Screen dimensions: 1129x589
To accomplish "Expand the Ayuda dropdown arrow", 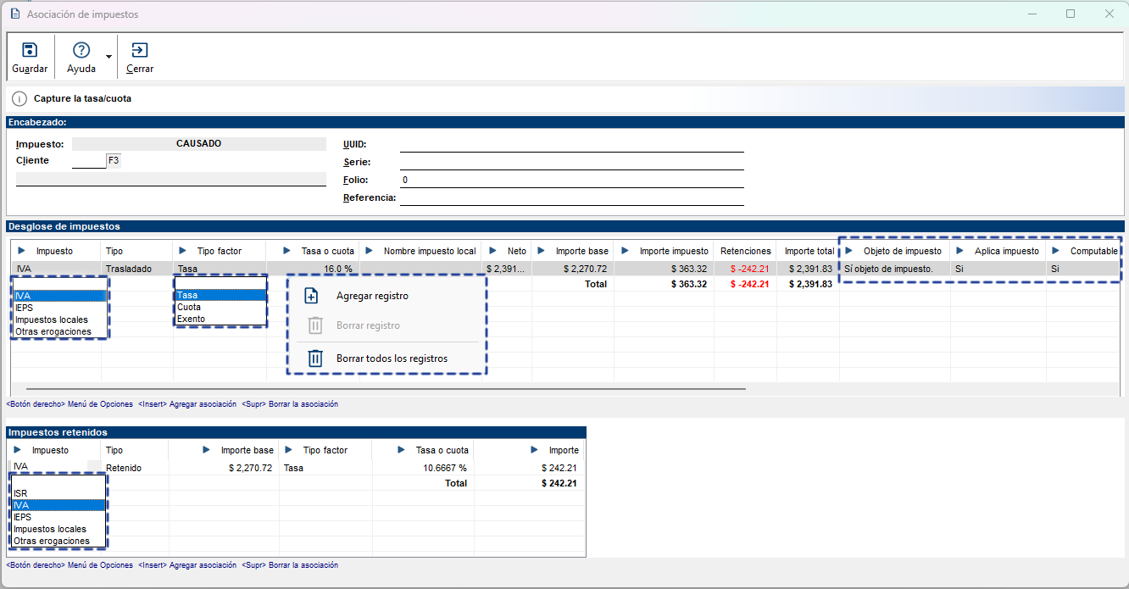I will [108, 57].
